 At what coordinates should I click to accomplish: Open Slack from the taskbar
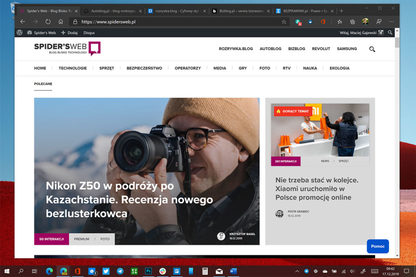click(x=162, y=271)
